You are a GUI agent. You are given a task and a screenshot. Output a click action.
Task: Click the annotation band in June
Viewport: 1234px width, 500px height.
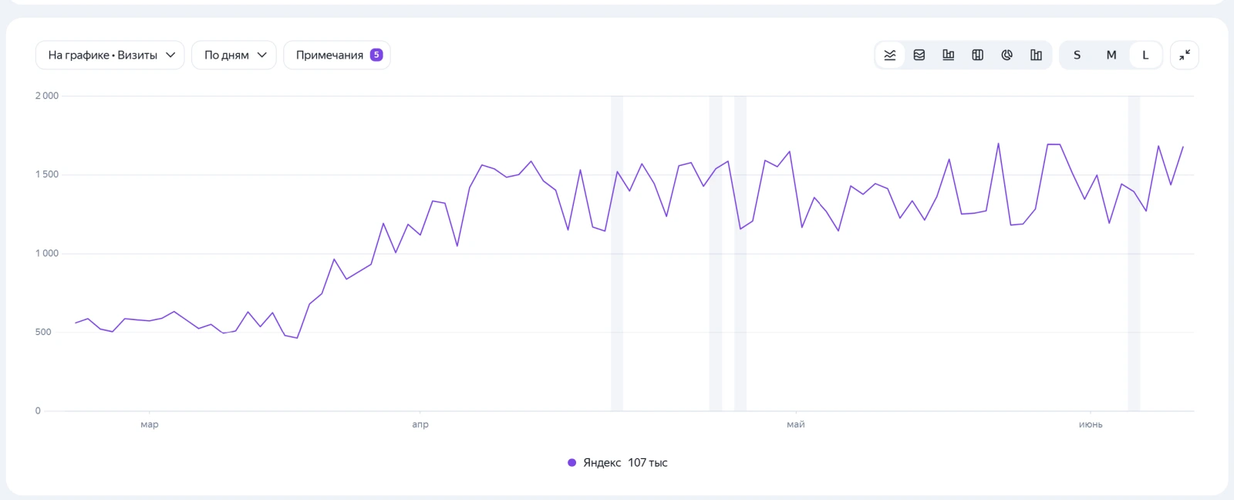(x=1134, y=253)
